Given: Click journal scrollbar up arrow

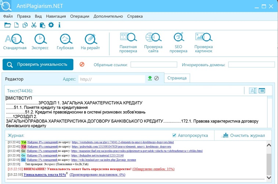Looking at the screenshot, I should (x=269, y=145).
